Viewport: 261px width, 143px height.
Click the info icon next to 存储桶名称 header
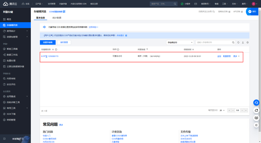click(x=56, y=49)
